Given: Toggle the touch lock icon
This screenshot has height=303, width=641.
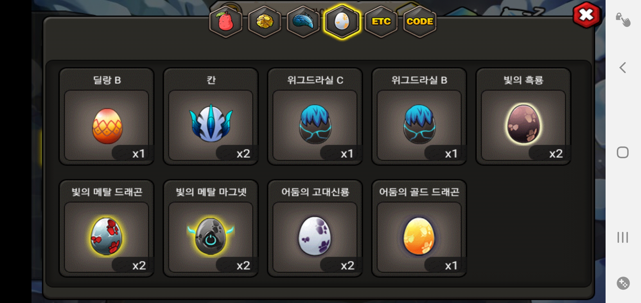Looking at the screenshot, I should pos(623,20).
